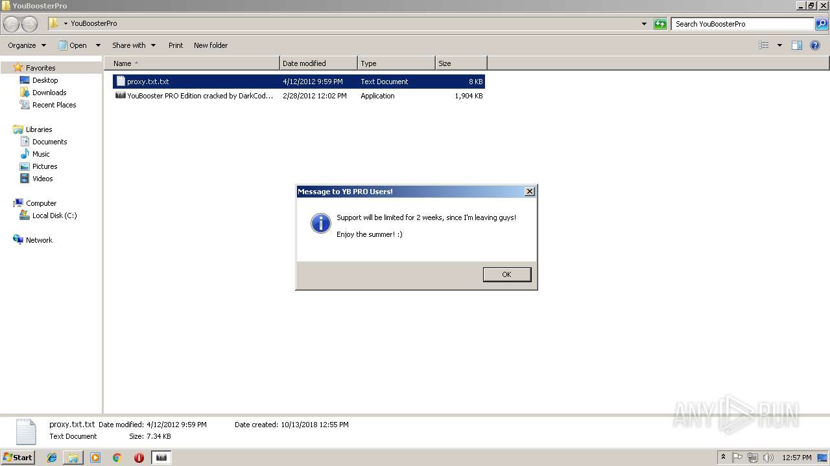Open Windows Media Player from taskbar
Screen dimensions: 830x466
(95, 458)
